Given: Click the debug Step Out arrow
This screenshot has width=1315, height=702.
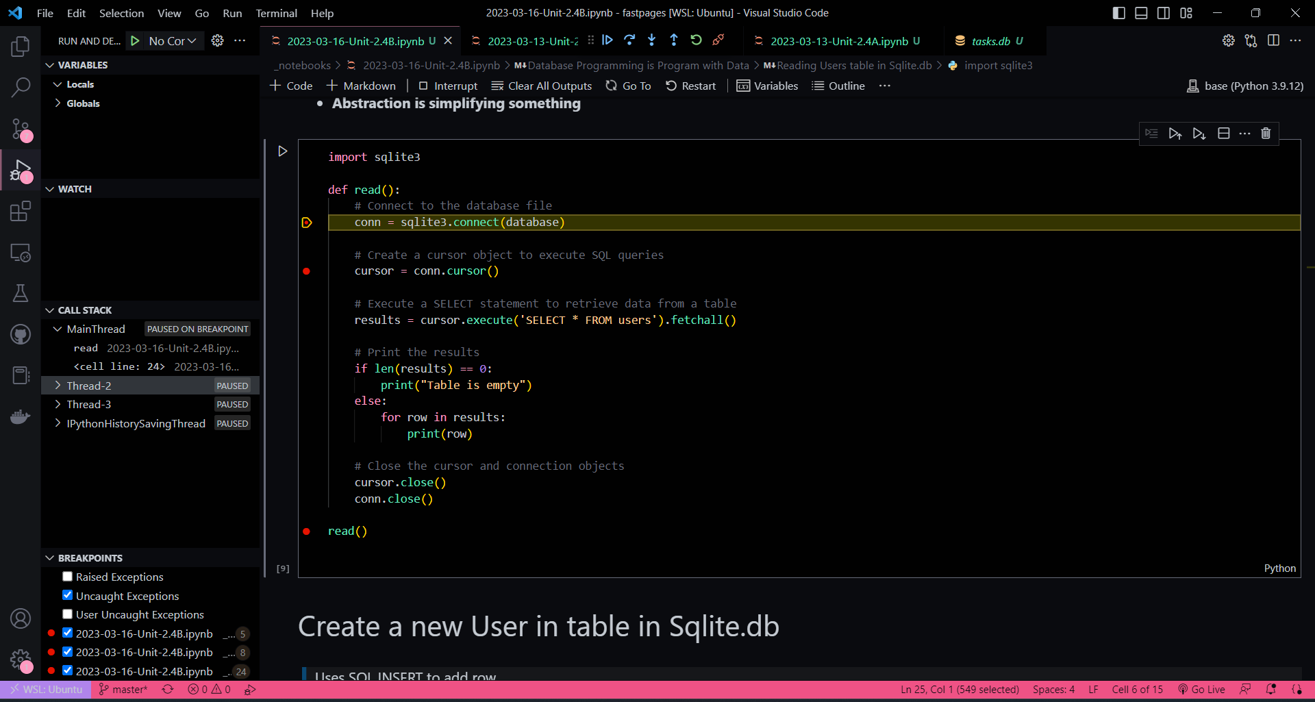Looking at the screenshot, I should (674, 40).
